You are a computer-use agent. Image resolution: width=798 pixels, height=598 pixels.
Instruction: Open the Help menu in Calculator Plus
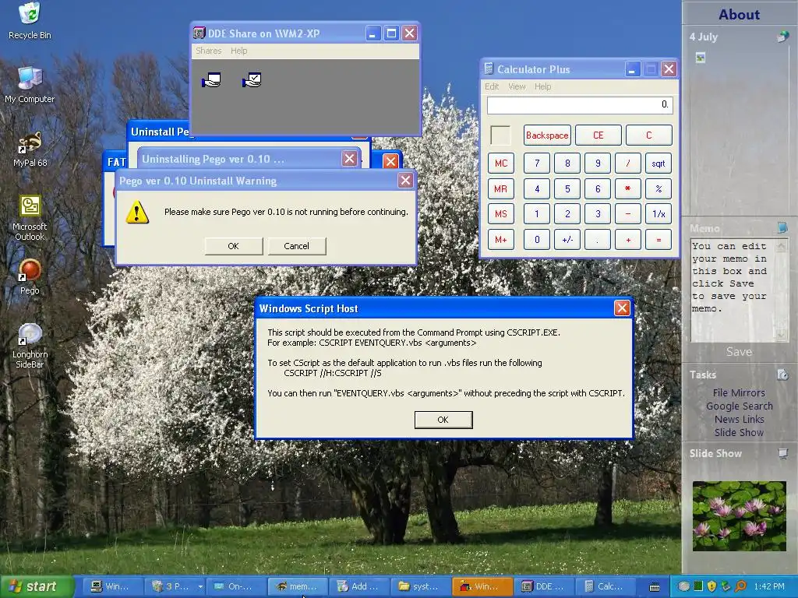[542, 86]
